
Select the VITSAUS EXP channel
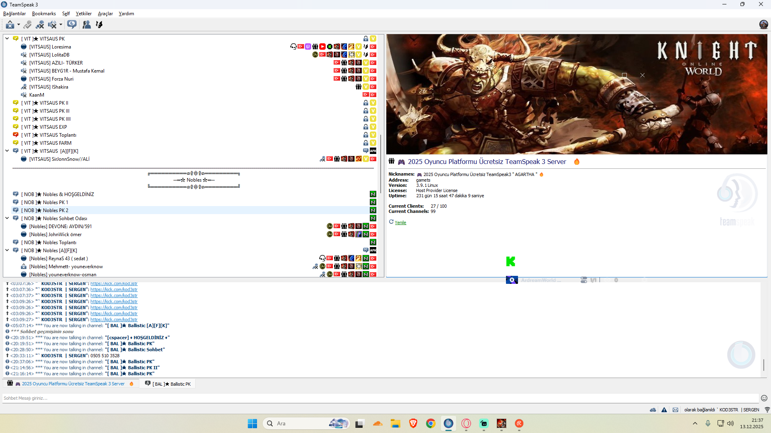coord(44,127)
